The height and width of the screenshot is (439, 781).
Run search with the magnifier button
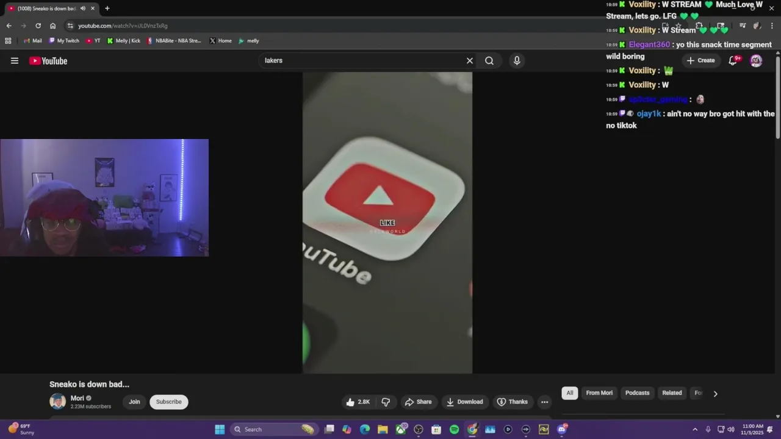click(x=489, y=60)
